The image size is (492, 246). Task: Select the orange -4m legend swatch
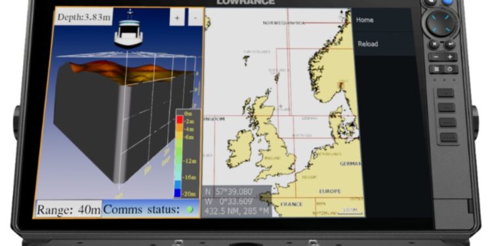[180, 127]
